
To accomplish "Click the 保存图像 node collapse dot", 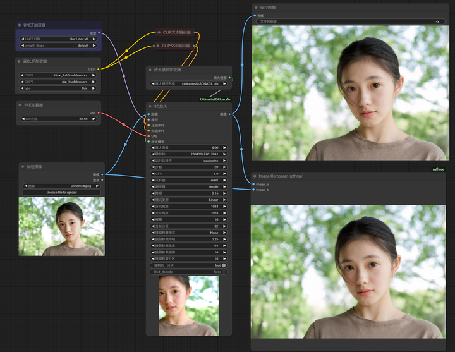I will [255, 8].
